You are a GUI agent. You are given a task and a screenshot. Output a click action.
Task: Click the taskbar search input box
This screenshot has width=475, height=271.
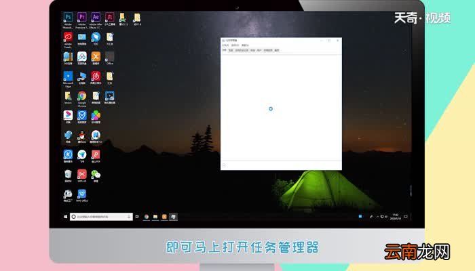click(x=101, y=217)
